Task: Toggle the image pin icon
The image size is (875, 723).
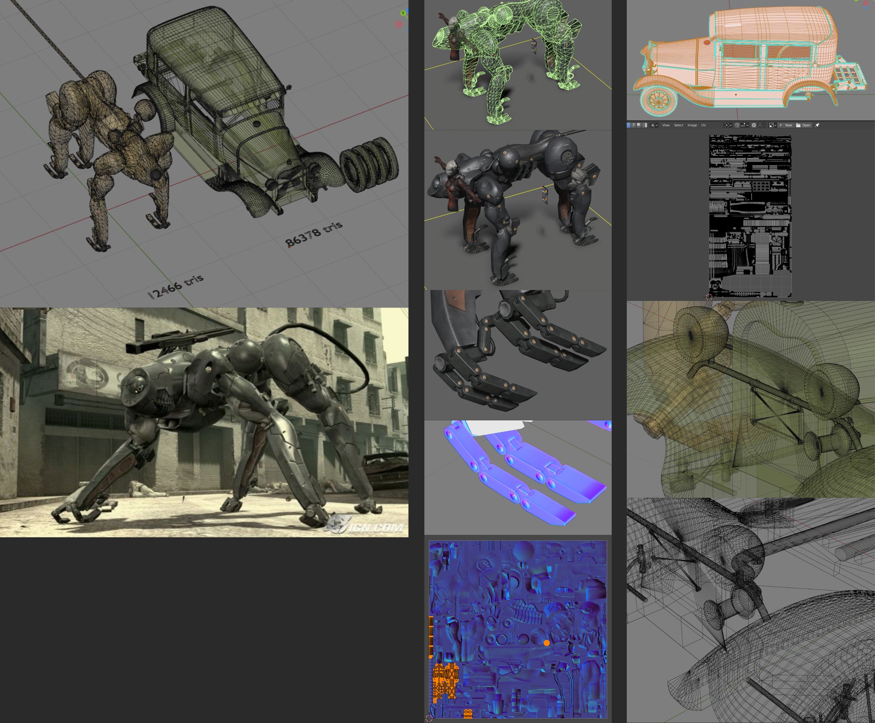Action: click(x=817, y=125)
